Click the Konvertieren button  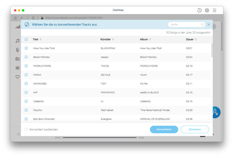pyautogui.click(x=164, y=129)
